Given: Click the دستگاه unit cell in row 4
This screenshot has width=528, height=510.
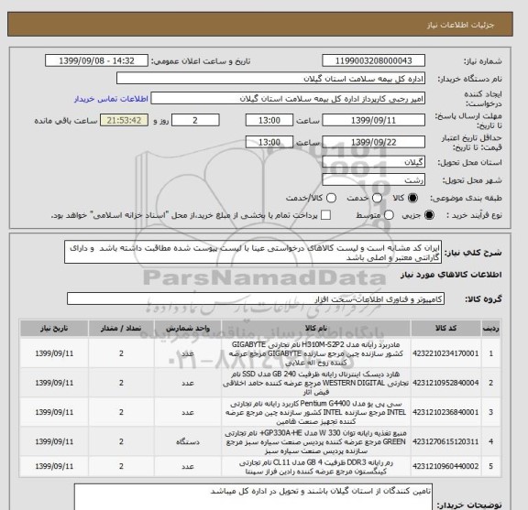Looking at the screenshot, I should [x=188, y=441].
